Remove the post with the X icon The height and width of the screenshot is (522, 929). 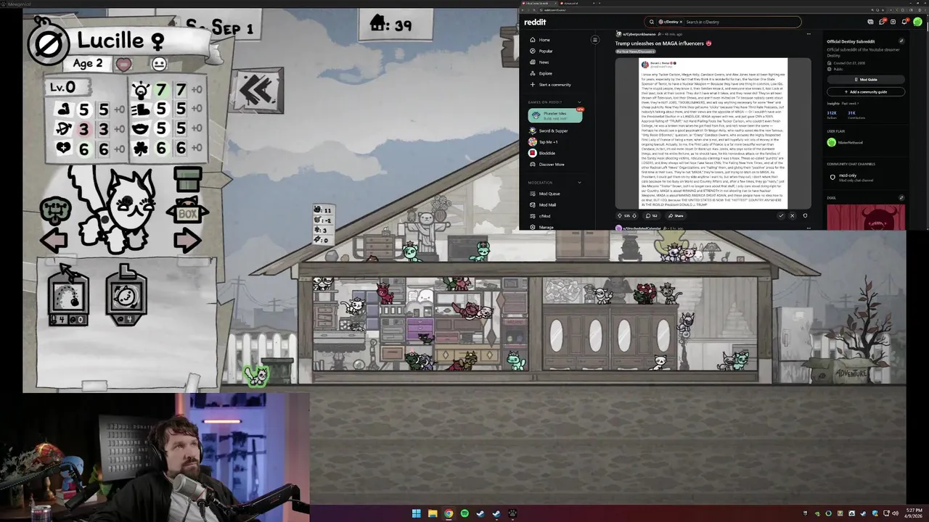coord(792,215)
